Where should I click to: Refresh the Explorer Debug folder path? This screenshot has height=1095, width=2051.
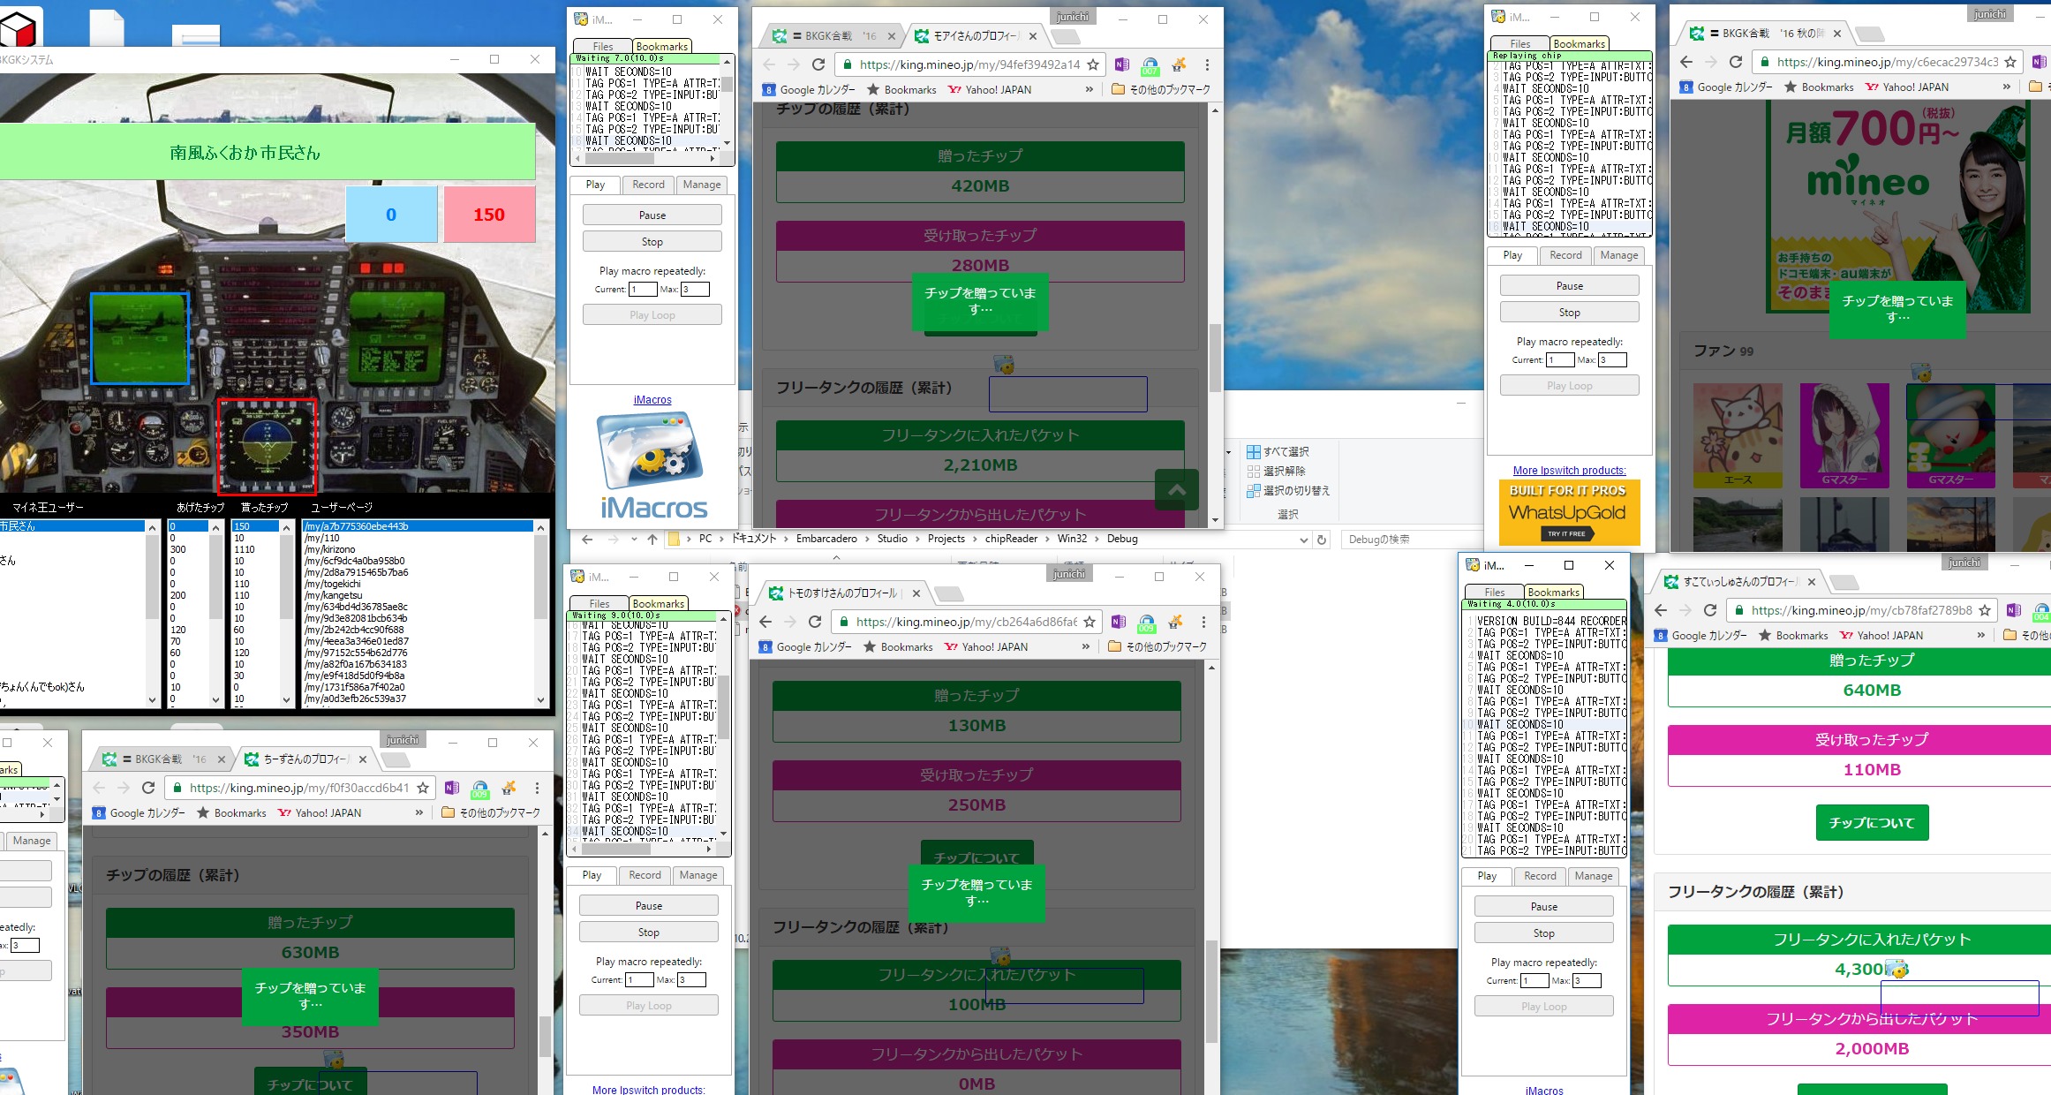pyautogui.click(x=1322, y=540)
